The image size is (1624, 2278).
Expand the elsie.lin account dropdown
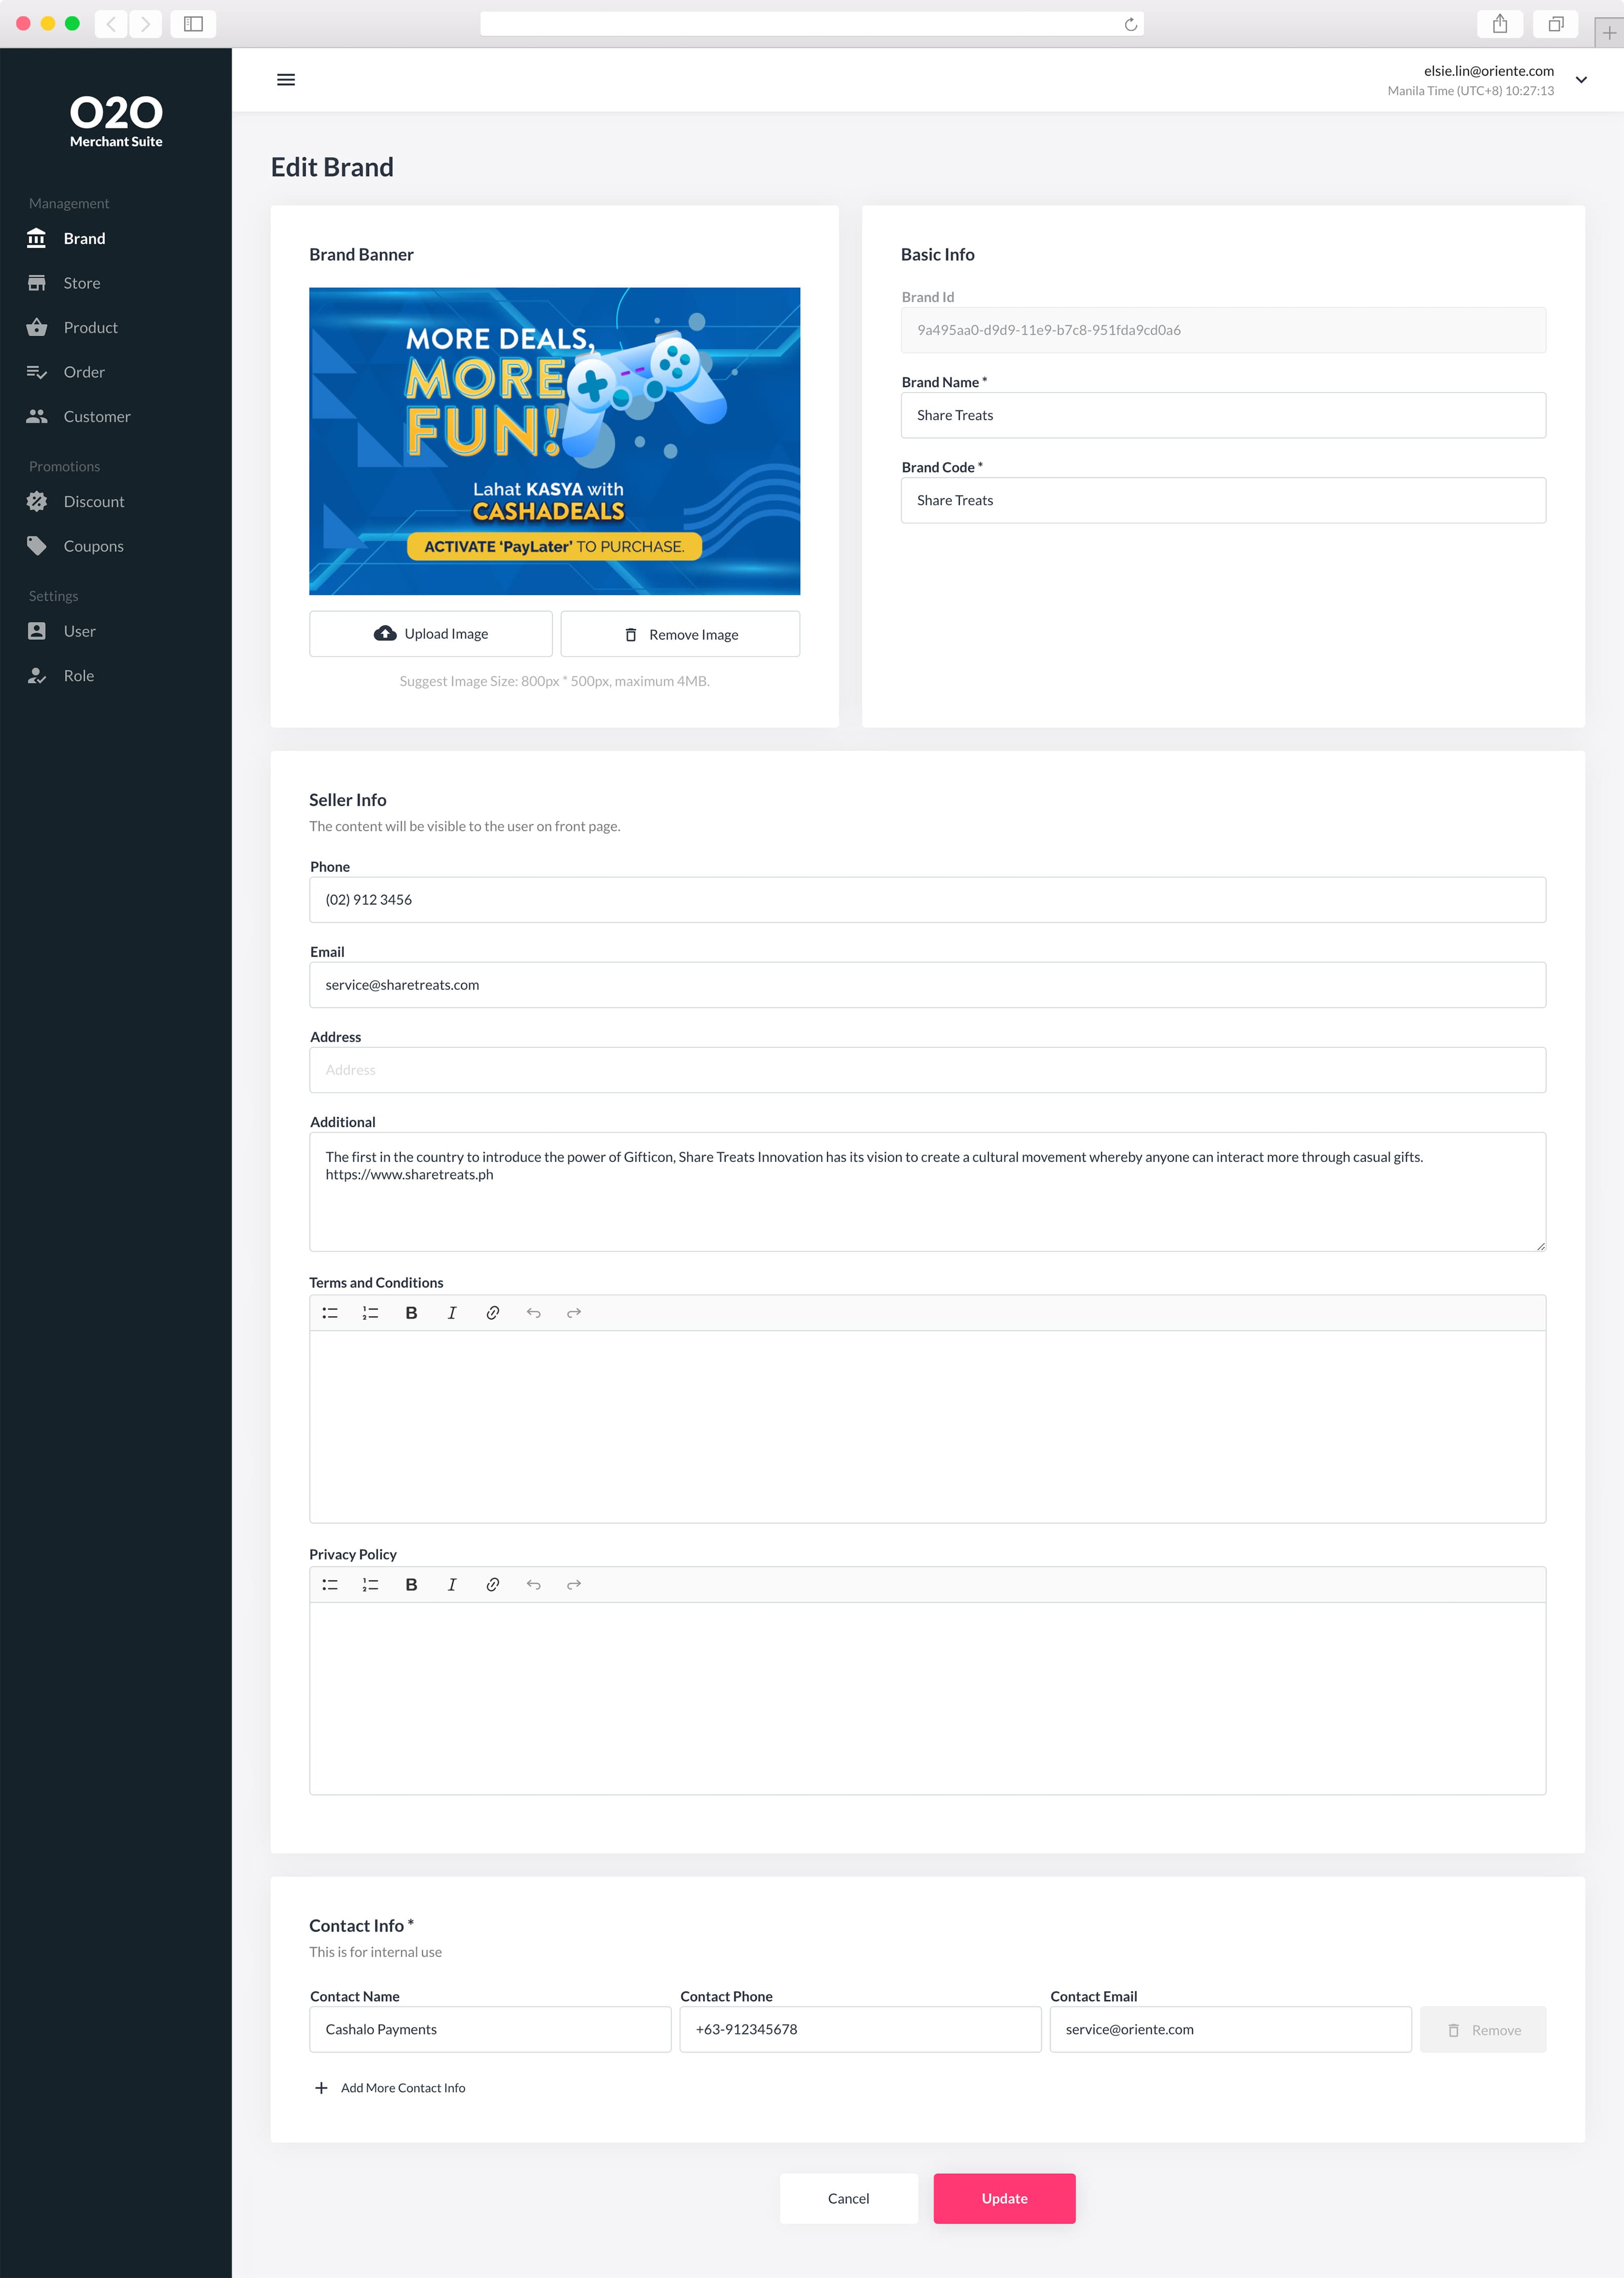tap(1581, 80)
